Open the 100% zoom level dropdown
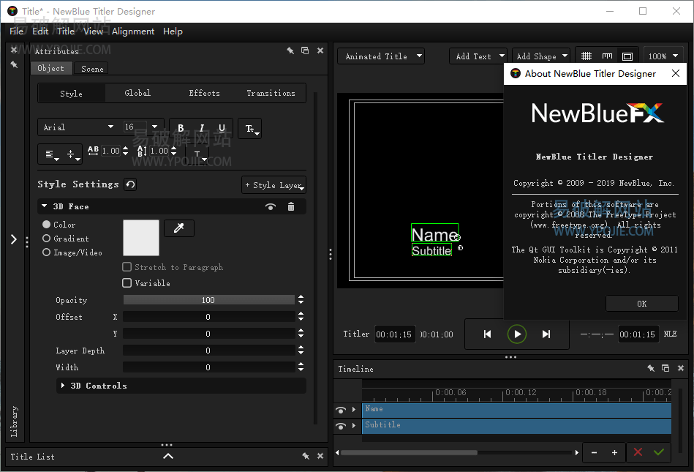This screenshot has height=472, width=694. click(x=663, y=56)
